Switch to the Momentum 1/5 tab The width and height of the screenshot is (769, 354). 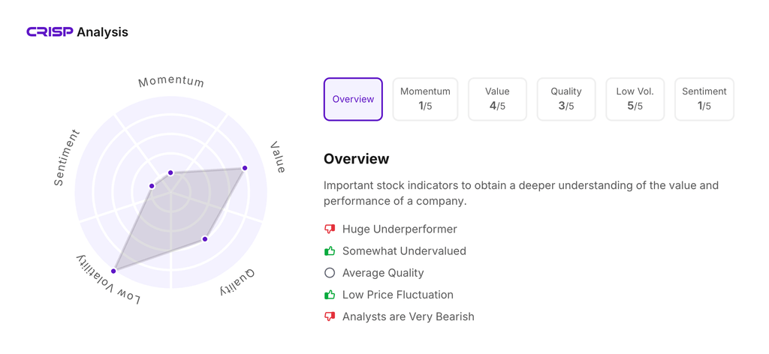[x=425, y=99]
